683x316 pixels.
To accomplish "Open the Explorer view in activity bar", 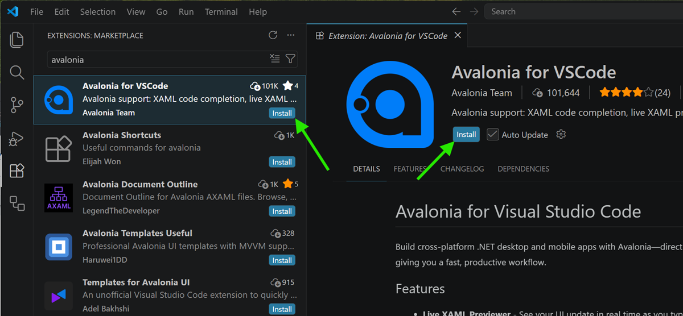I will point(17,39).
